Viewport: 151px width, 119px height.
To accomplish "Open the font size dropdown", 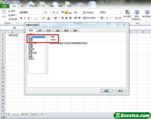I will 51,12.
